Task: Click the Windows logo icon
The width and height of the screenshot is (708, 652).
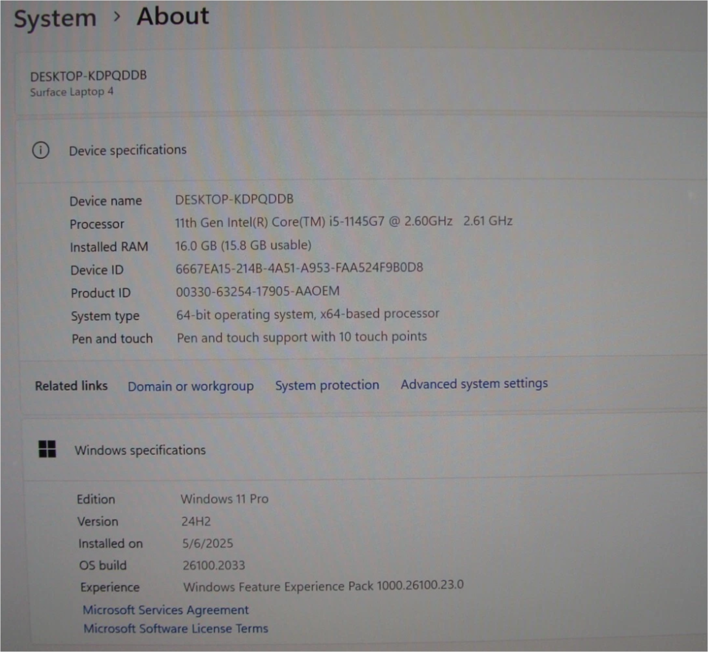Action: point(47,449)
